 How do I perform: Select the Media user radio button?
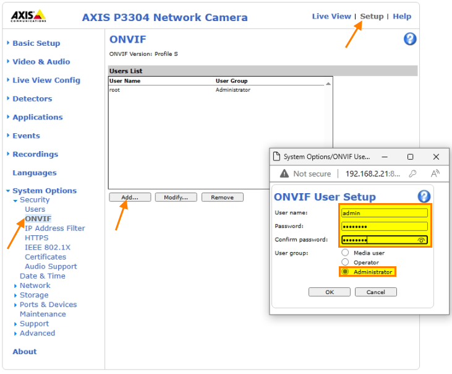coord(345,253)
